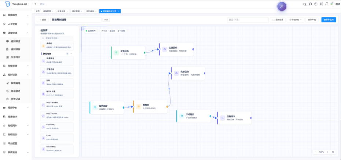Select the 延时 component in library
341x160 pixels.
tap(57, 83)
